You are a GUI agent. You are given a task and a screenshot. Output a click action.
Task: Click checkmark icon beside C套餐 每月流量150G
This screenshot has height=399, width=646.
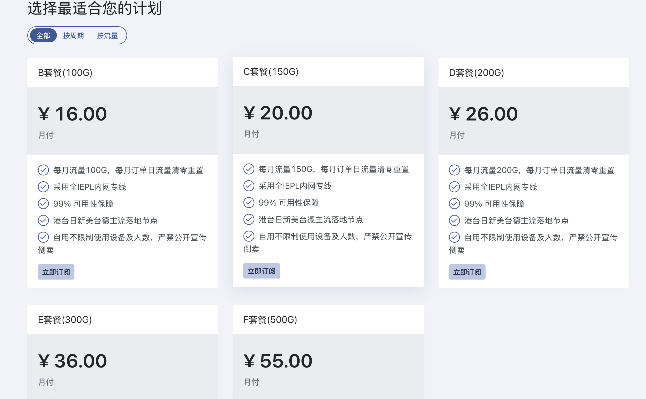coord(249,169)
